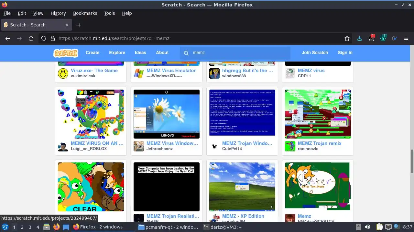Open the Nyan Cat black screen thumbnail
The width and height of the screenshot is (414, 232).
(167, 187)
